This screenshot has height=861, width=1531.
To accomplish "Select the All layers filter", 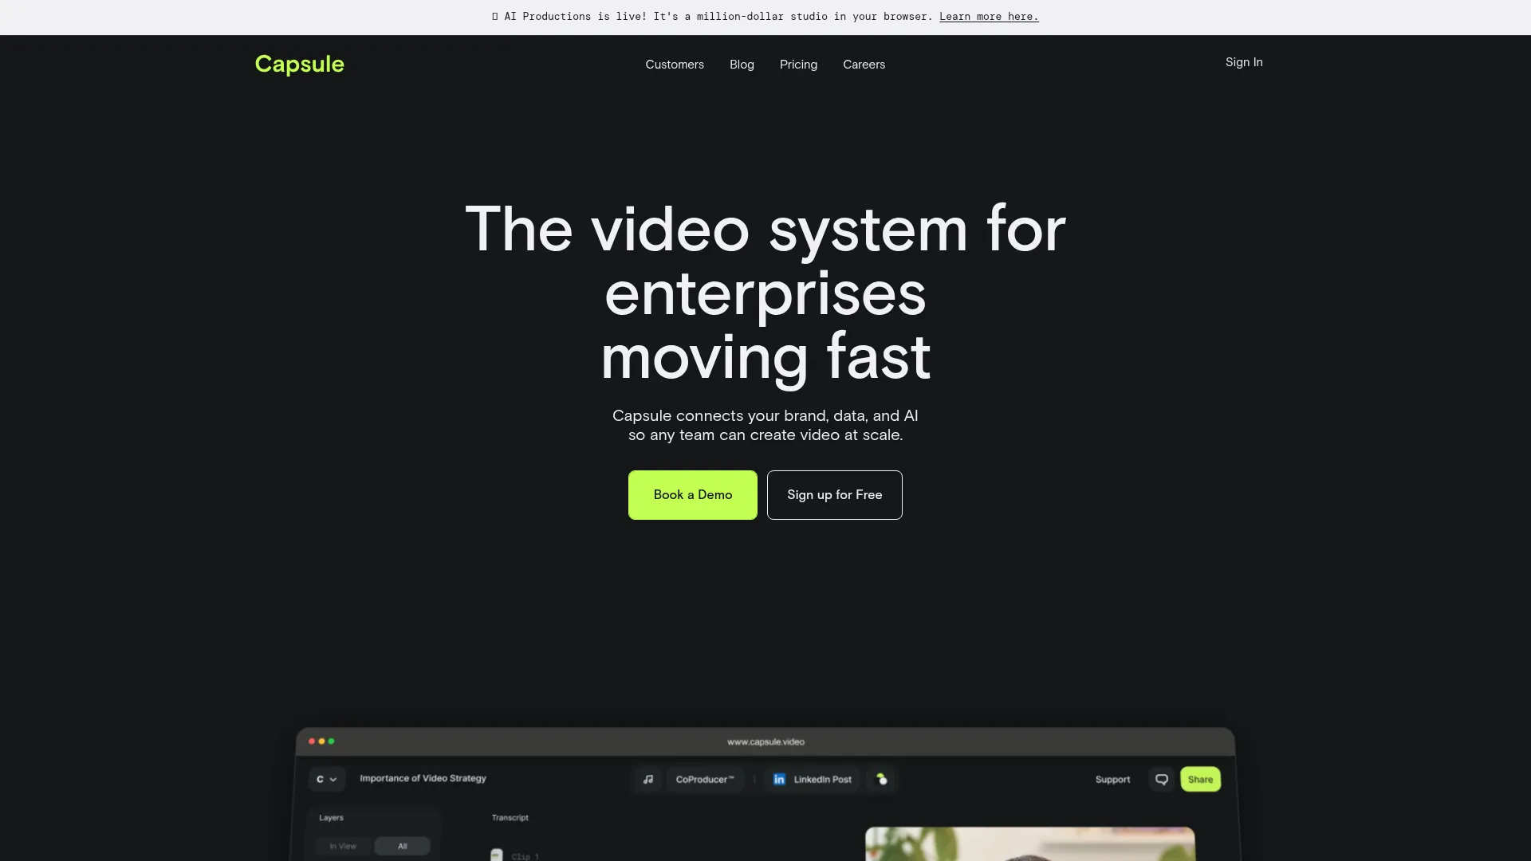I will (403, 846).
